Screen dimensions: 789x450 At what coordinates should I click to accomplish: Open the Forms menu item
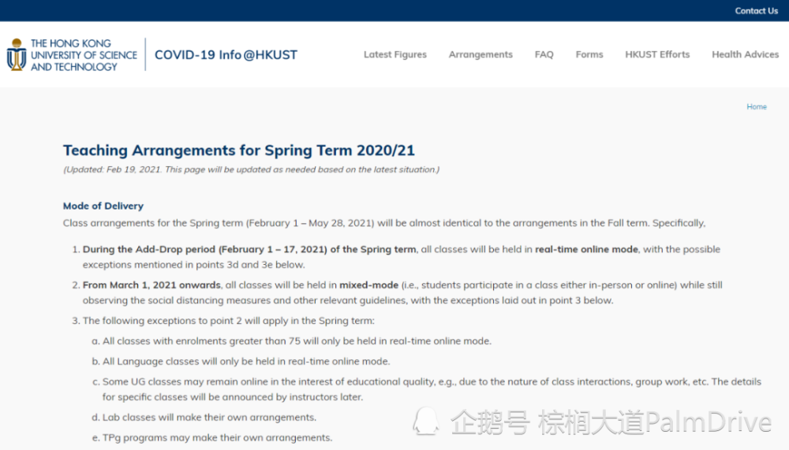click(x=589, y=54)
